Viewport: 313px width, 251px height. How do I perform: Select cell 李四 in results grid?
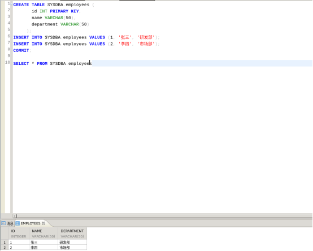(44, 248)
